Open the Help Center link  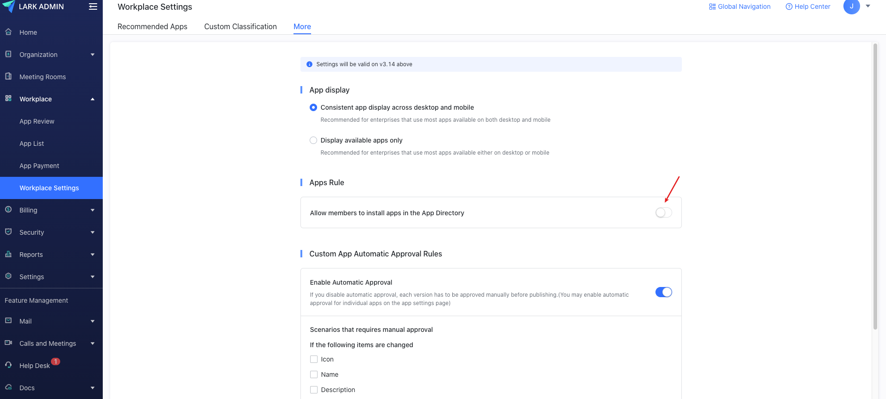point(808,6)
